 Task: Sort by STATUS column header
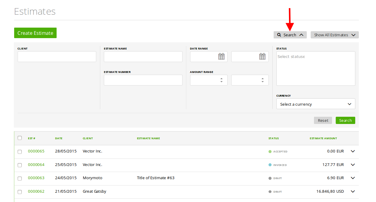coord(274,138)
